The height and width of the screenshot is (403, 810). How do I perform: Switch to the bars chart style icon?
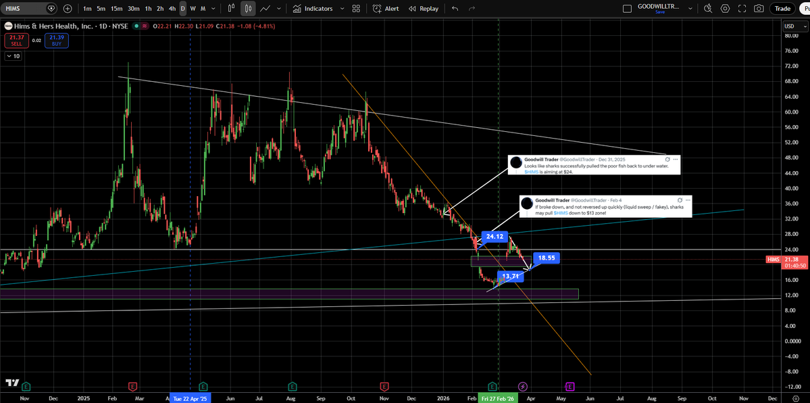point(232,9)
